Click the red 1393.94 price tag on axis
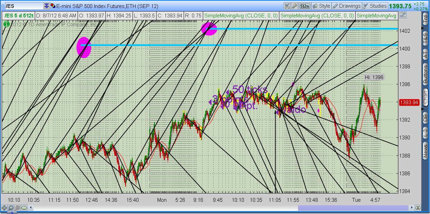Image resolution: width=430 pixels, height=214 pixels. point(409,102)
